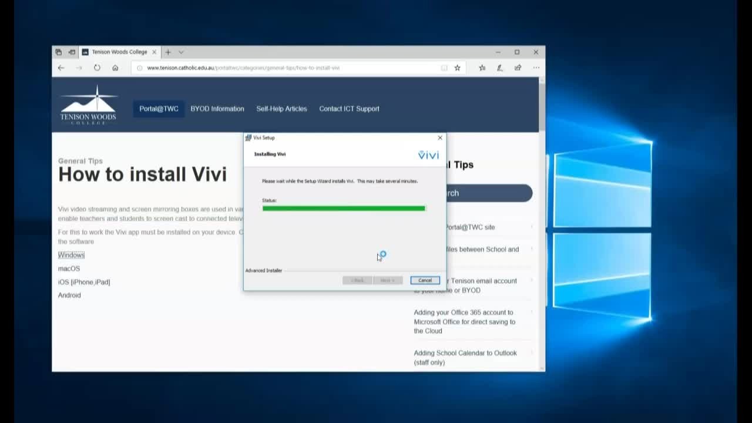Viewport: 752px width, 423px height.
Task: Click the Share icon in the toolbar
Action: (x=518, y=68)
